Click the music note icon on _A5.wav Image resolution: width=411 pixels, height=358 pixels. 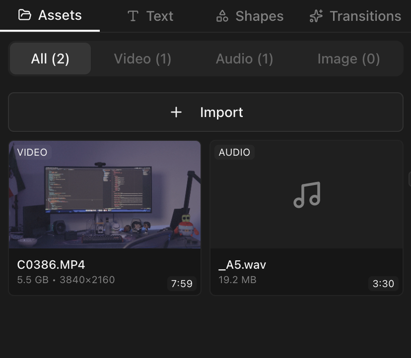(306, 195)
